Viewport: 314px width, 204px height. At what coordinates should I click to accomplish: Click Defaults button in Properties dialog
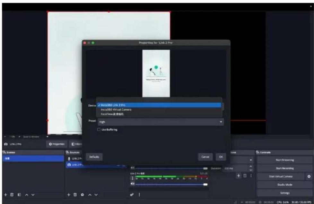94,157
